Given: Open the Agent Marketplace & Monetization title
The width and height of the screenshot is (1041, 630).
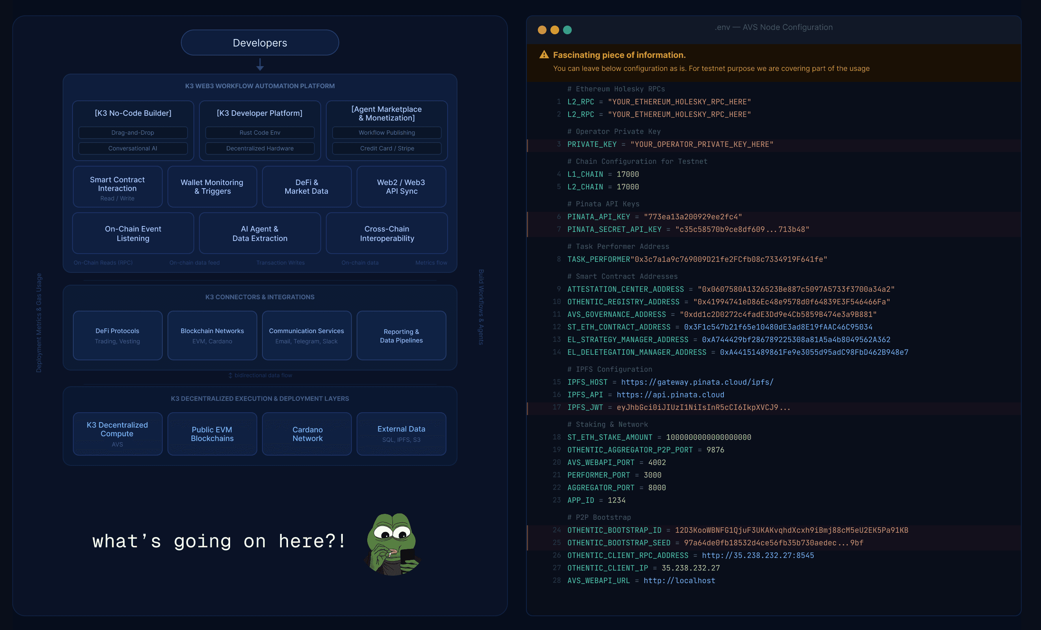Looking at the screenshot, I should [x=387, y=113].
